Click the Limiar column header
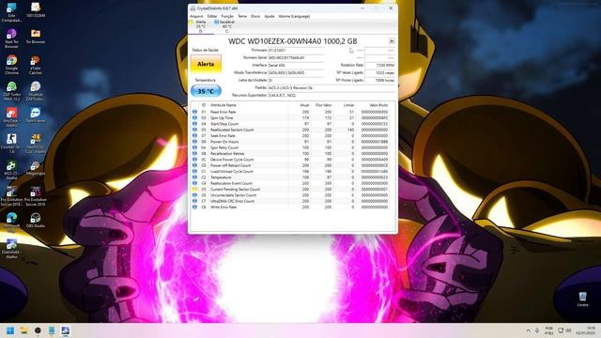 click(348, 105)
